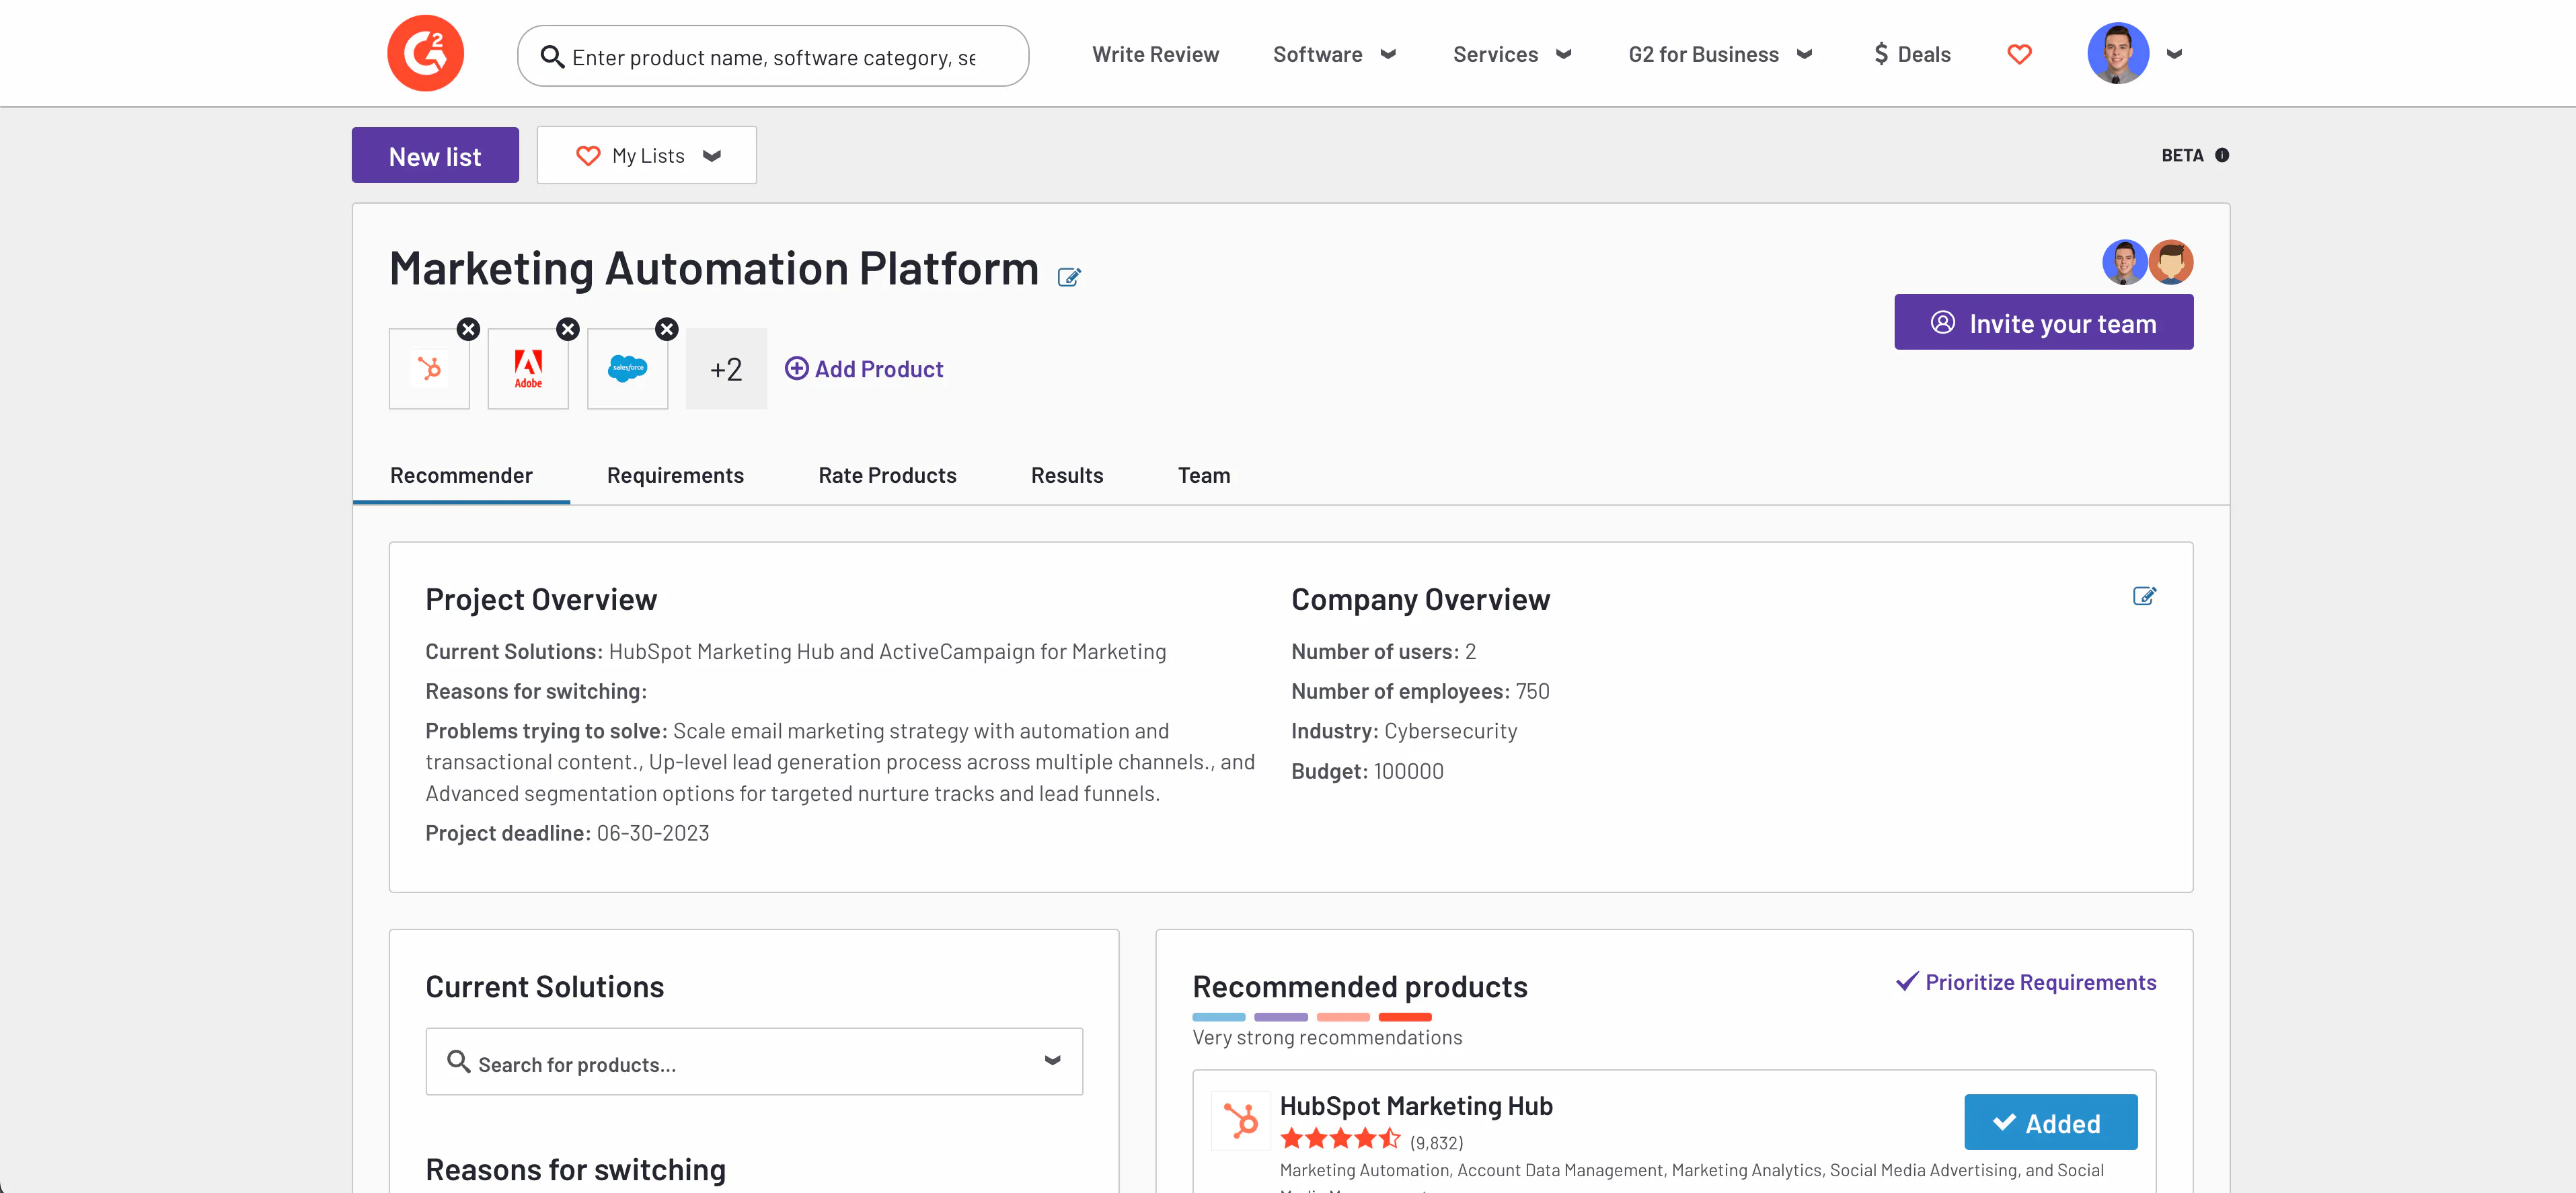
Task: Open the Current Solutions search dropdown
Action: 754,1062
